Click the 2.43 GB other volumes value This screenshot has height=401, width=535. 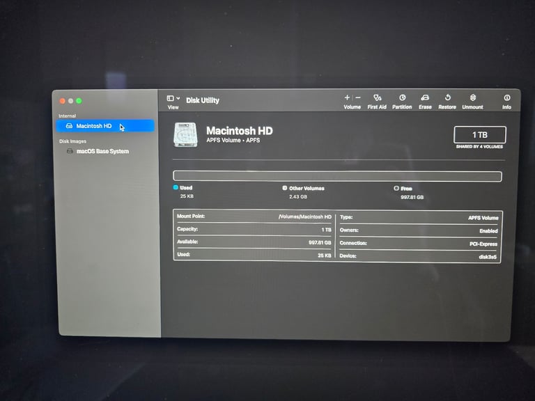click(x=298, y=197)
